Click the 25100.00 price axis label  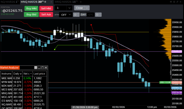pyautogui.click(x=177, y=103)
